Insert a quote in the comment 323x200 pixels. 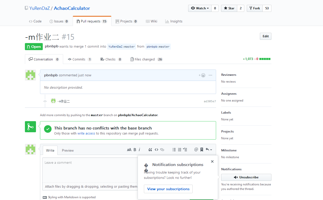[150, 150]
